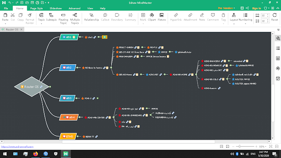This screenshot has width=281, height=158.
Task: Open the Topic dropdown arrow
Action: 41,24
